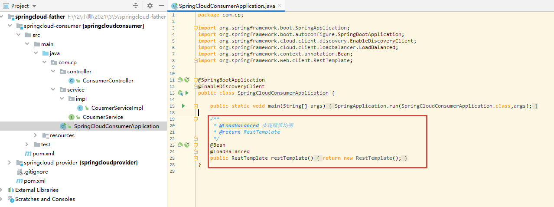The width and height of the screenshot is (554, 207).
Task: Open the Project view selector dropdown
Action: [x=20, y=6]
